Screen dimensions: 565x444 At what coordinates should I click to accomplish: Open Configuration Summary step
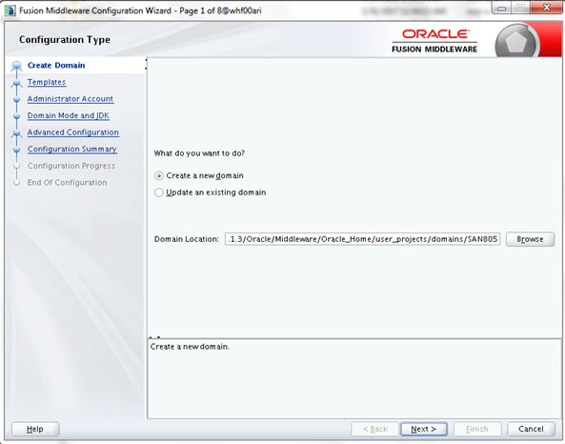(x=72, y=150)
